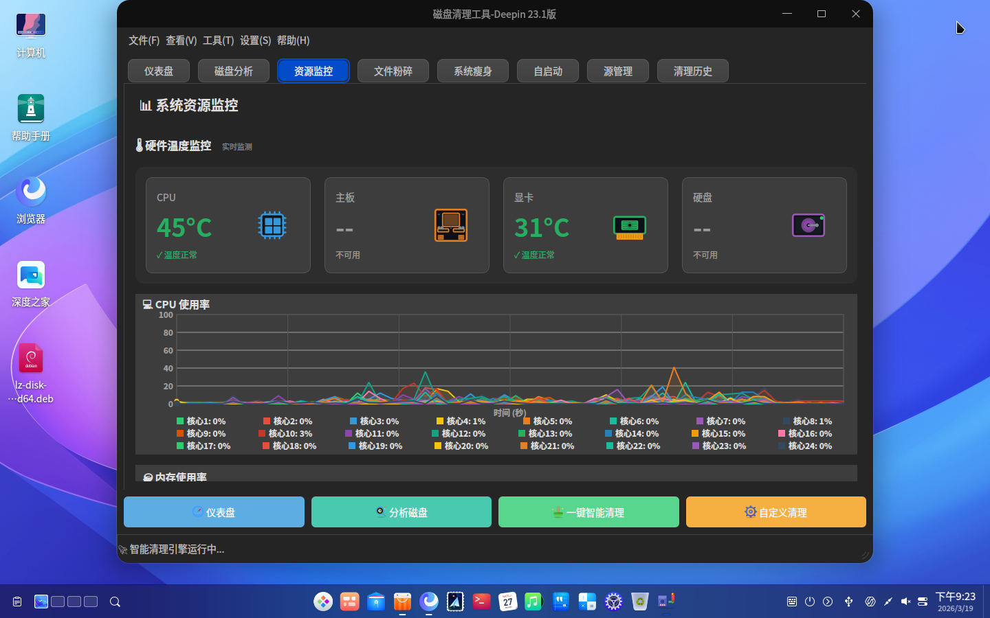Screen dimensions: 990x618
Task: Click the hard disk icon in 硬盘 card
Action: 808,225
